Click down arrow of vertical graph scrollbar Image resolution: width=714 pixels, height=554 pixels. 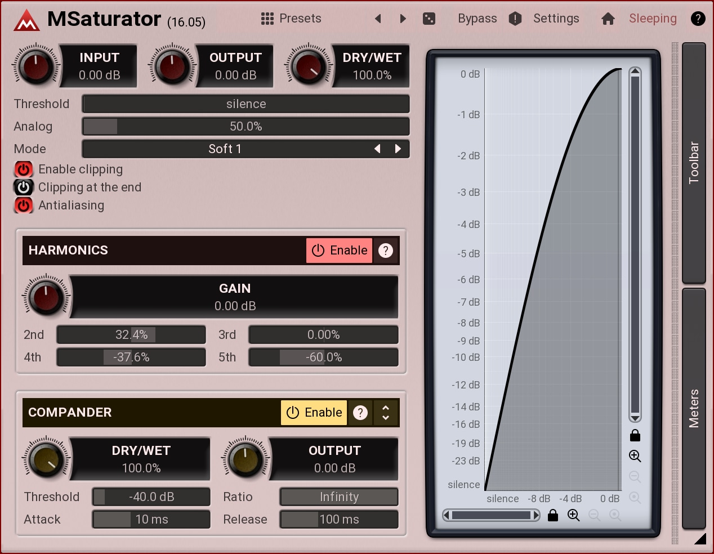coord(635,418)
